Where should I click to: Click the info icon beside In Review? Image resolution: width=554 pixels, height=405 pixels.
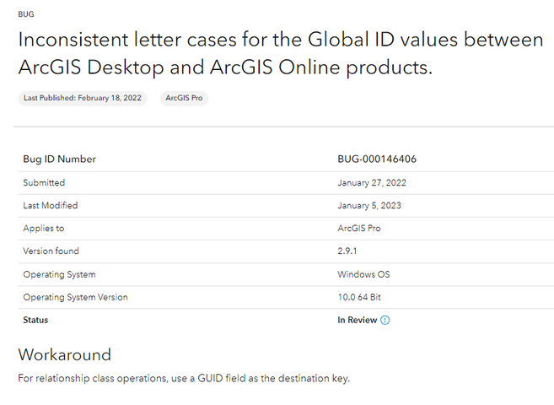click(x=385, y=321)
